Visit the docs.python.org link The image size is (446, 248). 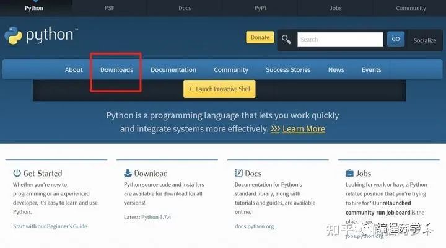click(255, 226)
